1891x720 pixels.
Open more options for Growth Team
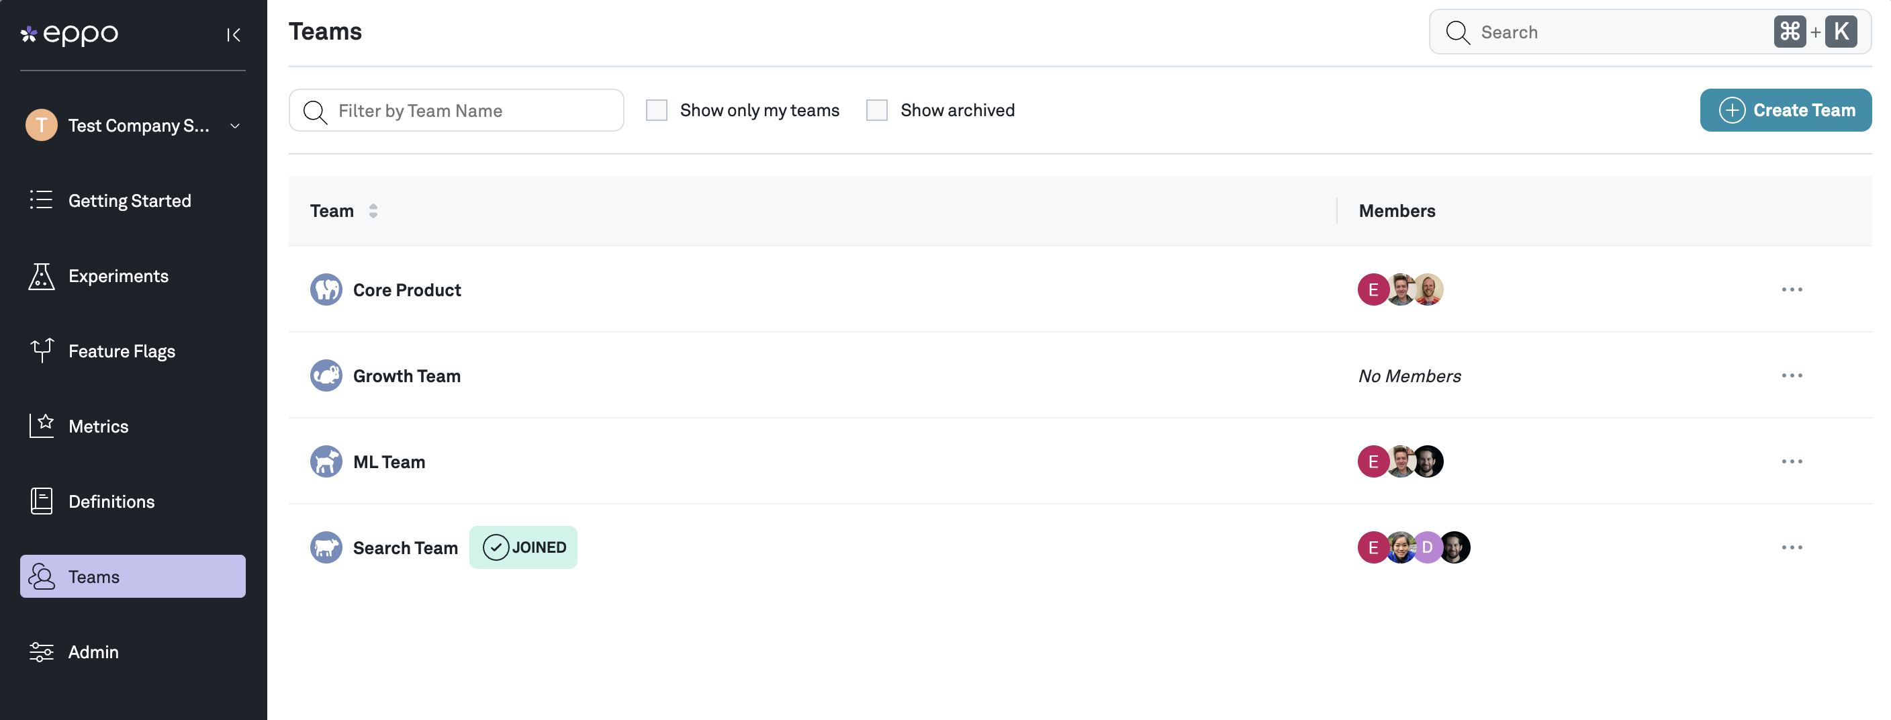point(1791,375)
